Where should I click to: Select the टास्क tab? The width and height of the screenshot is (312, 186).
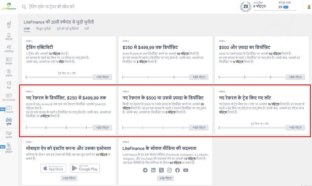pyautogui.click(x=27, y=29)
